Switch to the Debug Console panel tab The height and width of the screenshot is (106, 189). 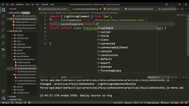[x=76, y=77]
